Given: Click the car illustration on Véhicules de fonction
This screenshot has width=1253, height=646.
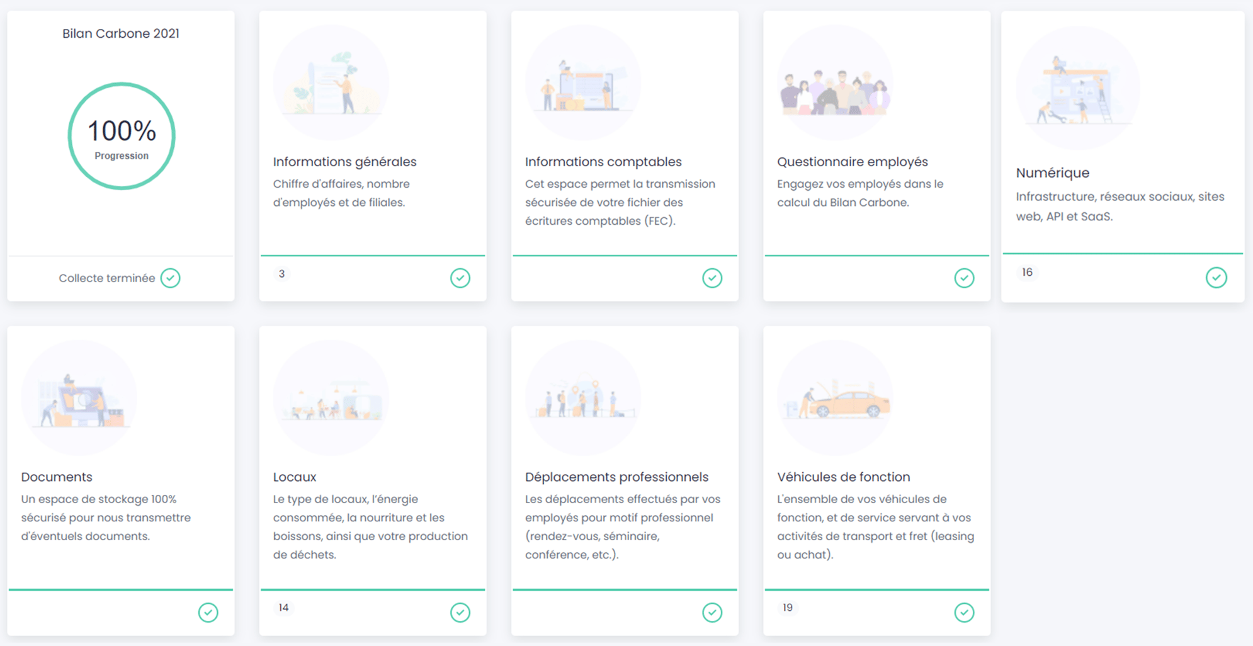Looking at the screenshot, I should click(x=835, y=397).
